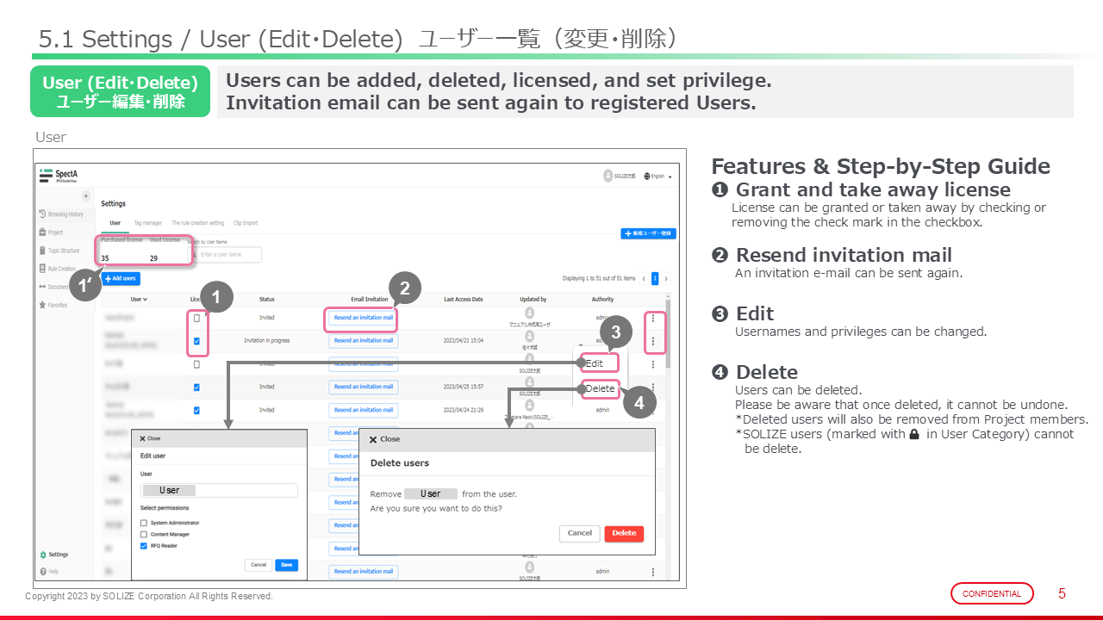
Task: Switch to the Tag manager tab
Action: click(x=147, y=223)
